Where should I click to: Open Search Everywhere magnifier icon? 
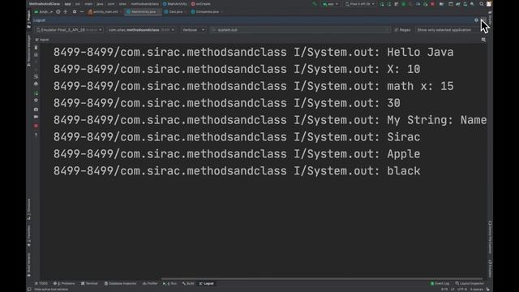[x=482, y=4]
